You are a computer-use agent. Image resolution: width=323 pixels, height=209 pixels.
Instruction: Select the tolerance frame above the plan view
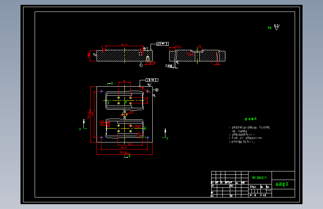[152, 80]
